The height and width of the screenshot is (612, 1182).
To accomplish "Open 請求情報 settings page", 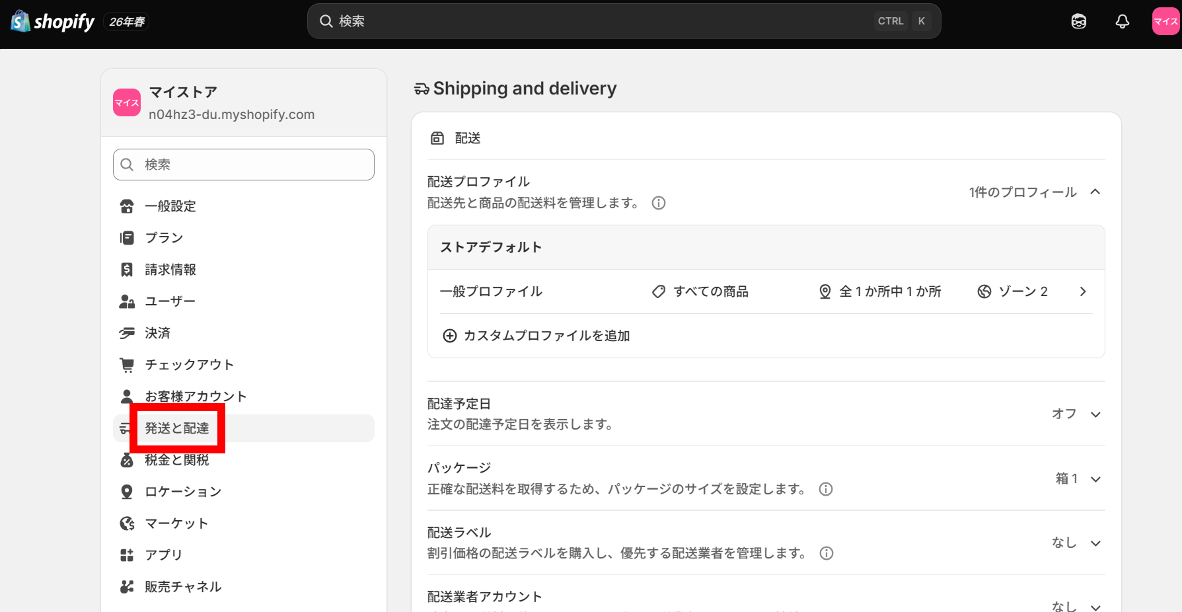I will click(x=244, y=270).
